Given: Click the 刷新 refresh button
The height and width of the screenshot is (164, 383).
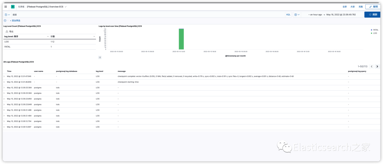Looking at the screenshot, I should 373,15.
